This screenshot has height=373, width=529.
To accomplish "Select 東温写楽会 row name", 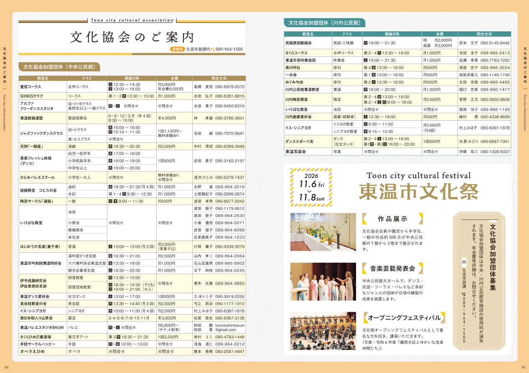I will (295, 152).
